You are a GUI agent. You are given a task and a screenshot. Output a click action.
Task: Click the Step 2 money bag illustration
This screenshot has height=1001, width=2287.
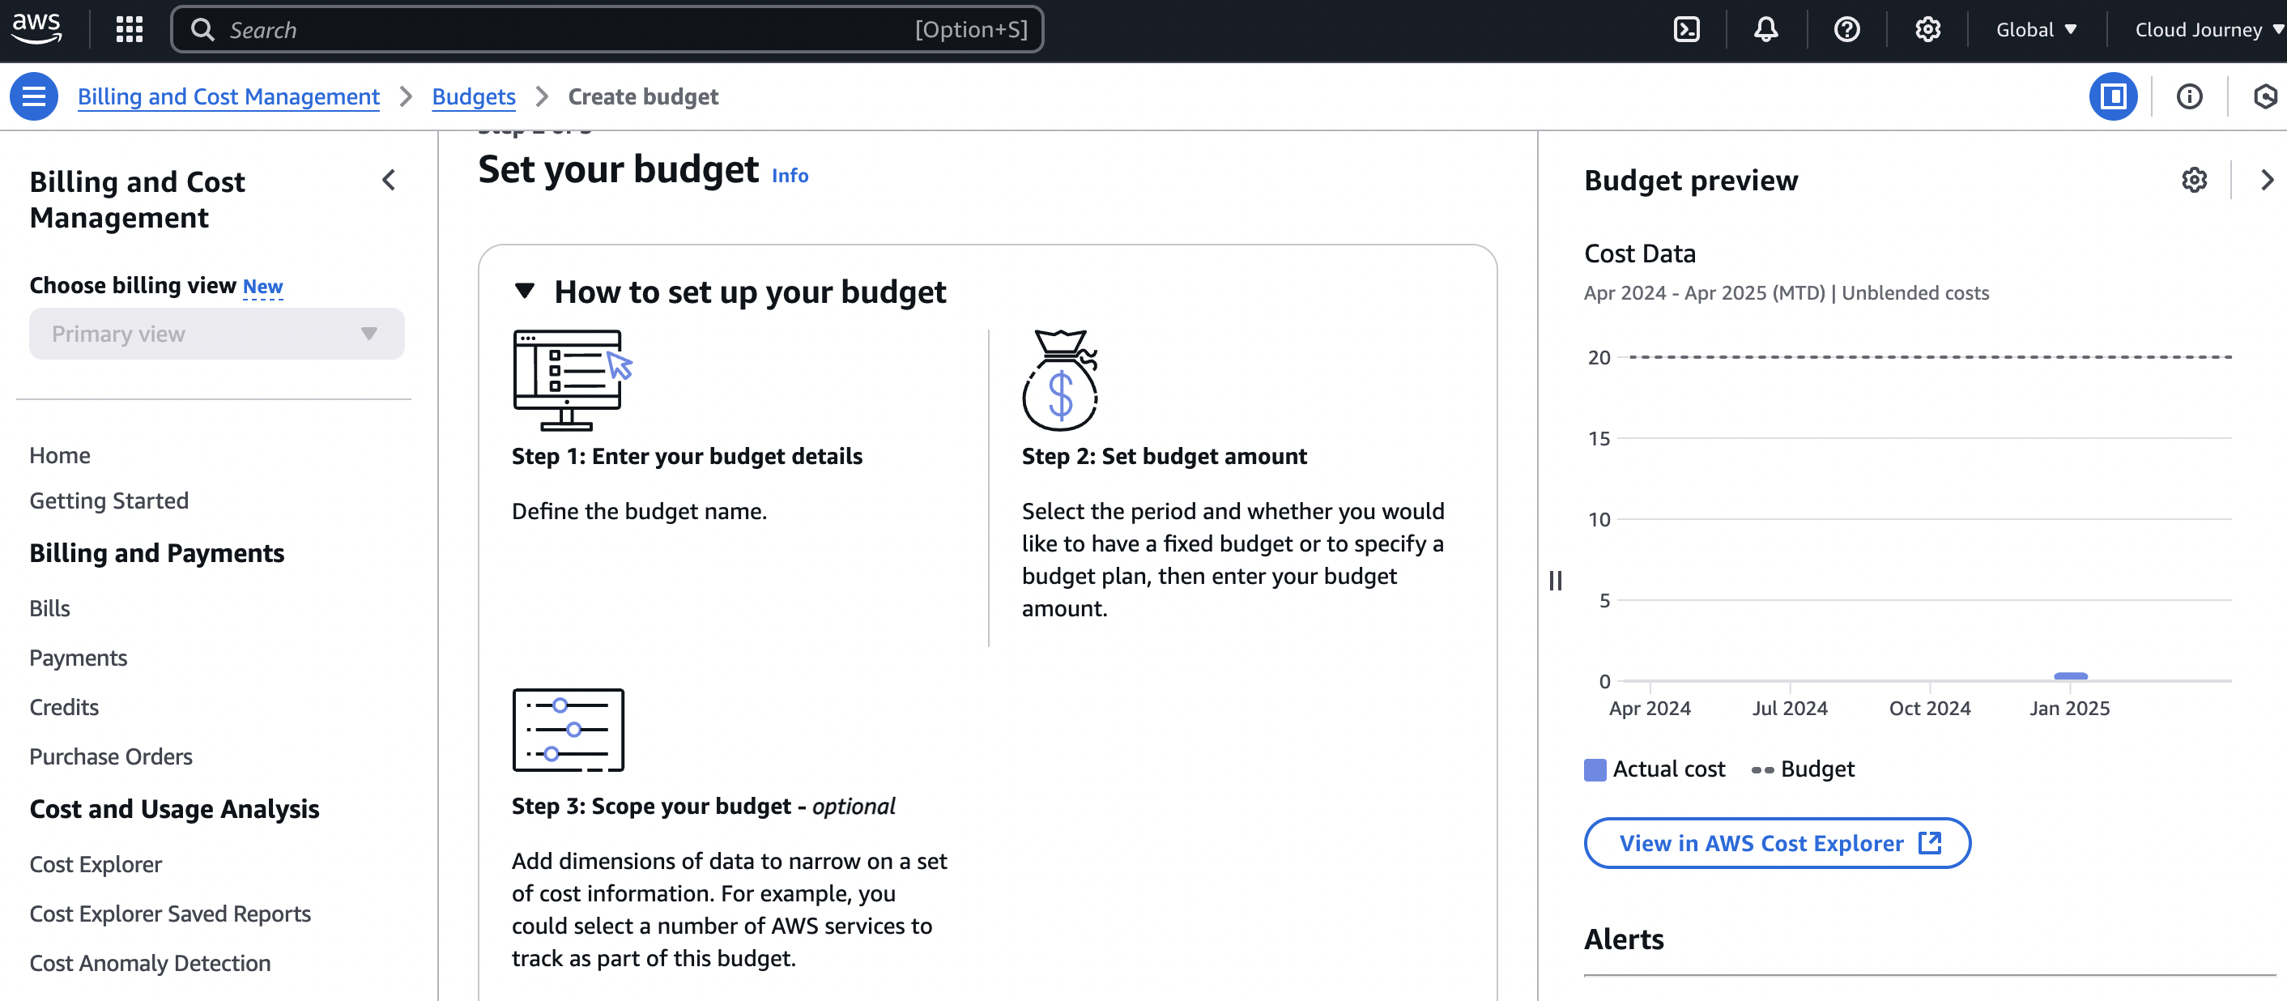pyautogui.click(x=1060, y=379)
